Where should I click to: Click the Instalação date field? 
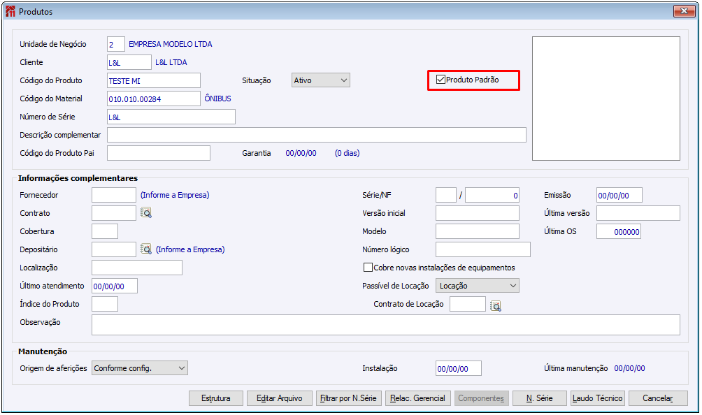(x=459, y=368)
